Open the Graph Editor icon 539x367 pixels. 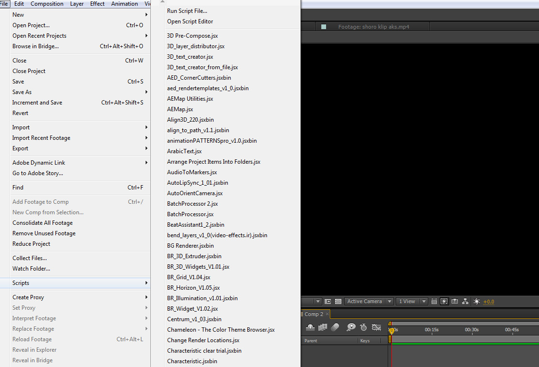[x=376, y=327]
